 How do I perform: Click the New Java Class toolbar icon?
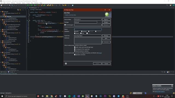pyautogui.click(x=44, y=5)
